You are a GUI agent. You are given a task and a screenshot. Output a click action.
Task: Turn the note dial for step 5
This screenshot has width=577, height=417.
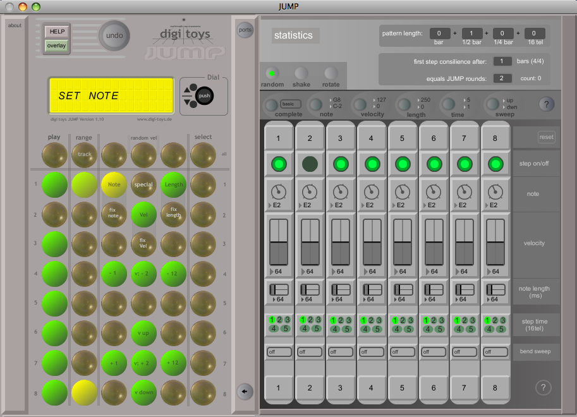[x=402, y=192]
